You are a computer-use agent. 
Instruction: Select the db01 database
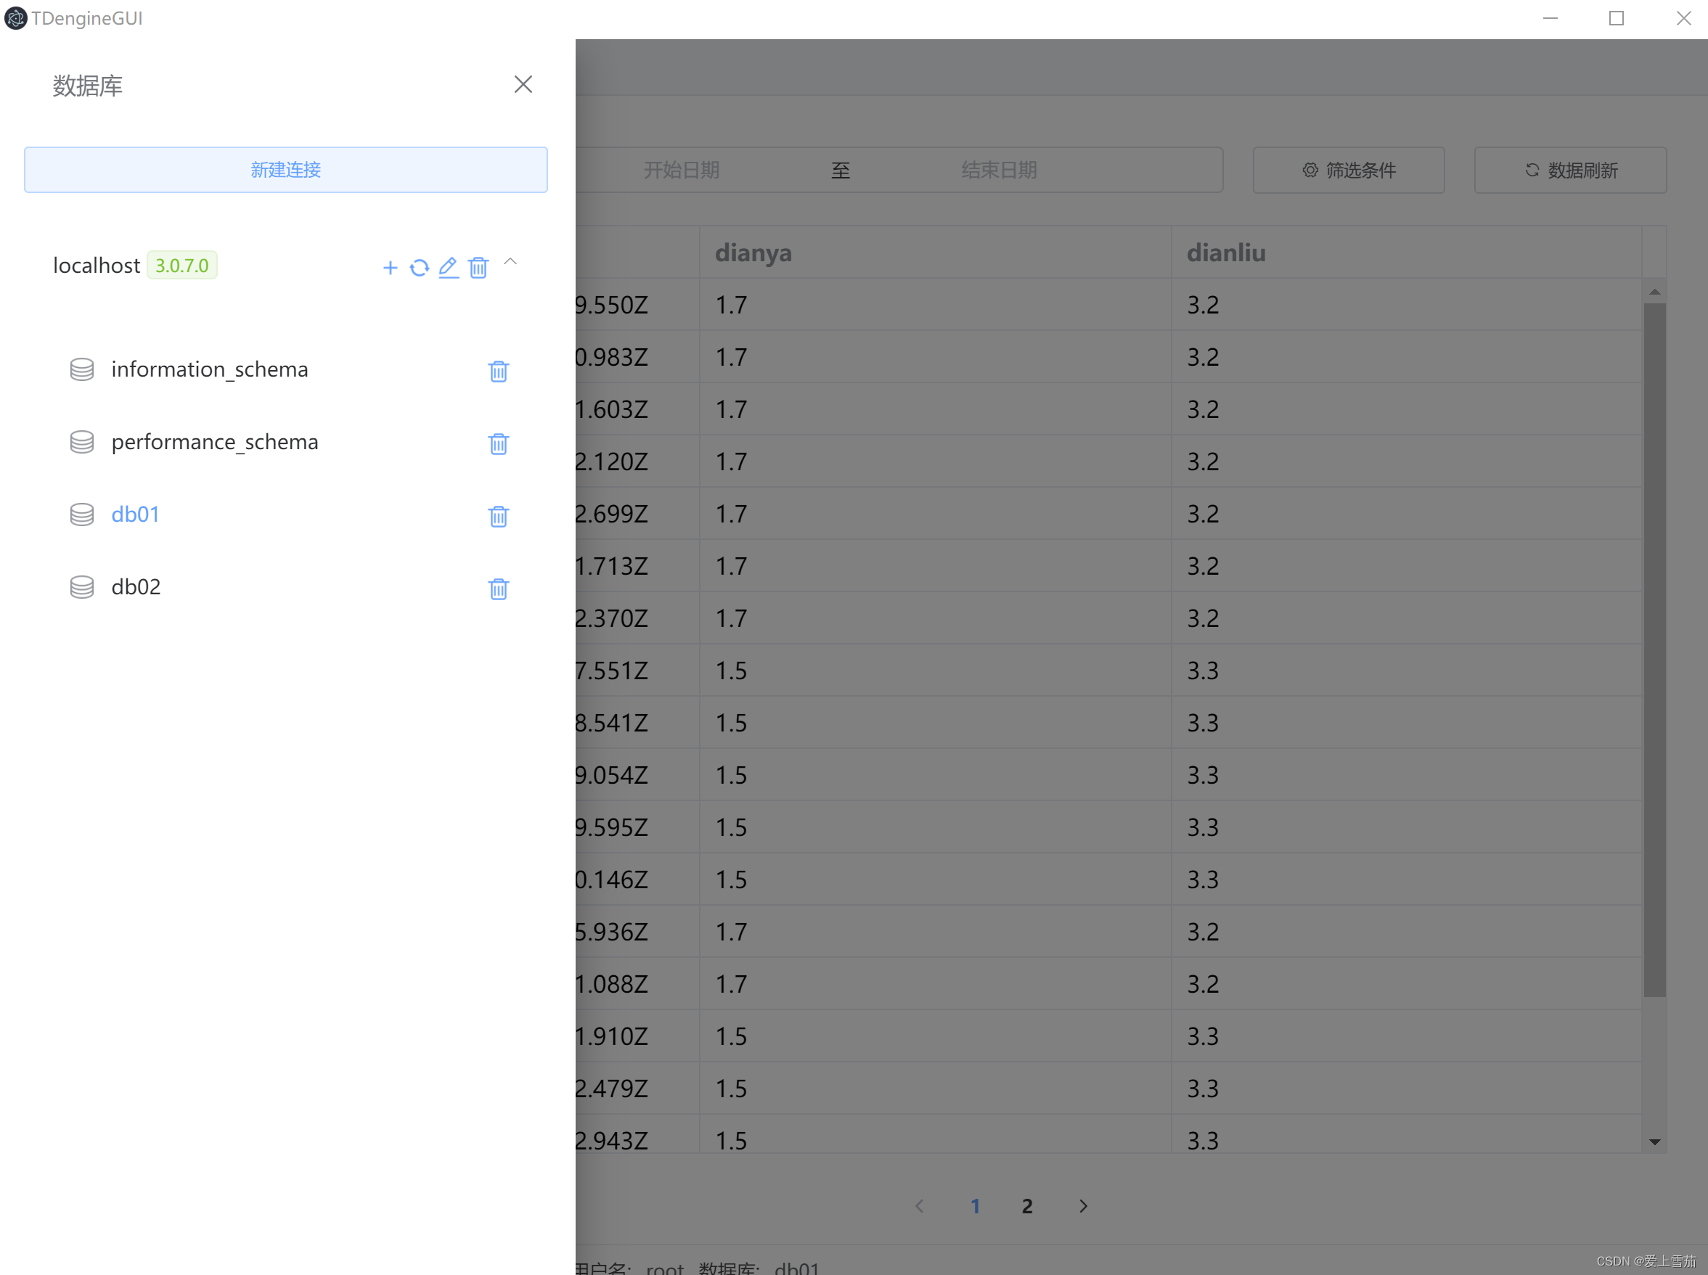tap(135, 512)
